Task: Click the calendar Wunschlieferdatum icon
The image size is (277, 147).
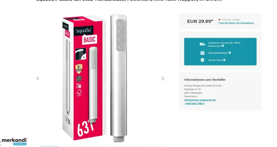Action: tap(203, 53)
